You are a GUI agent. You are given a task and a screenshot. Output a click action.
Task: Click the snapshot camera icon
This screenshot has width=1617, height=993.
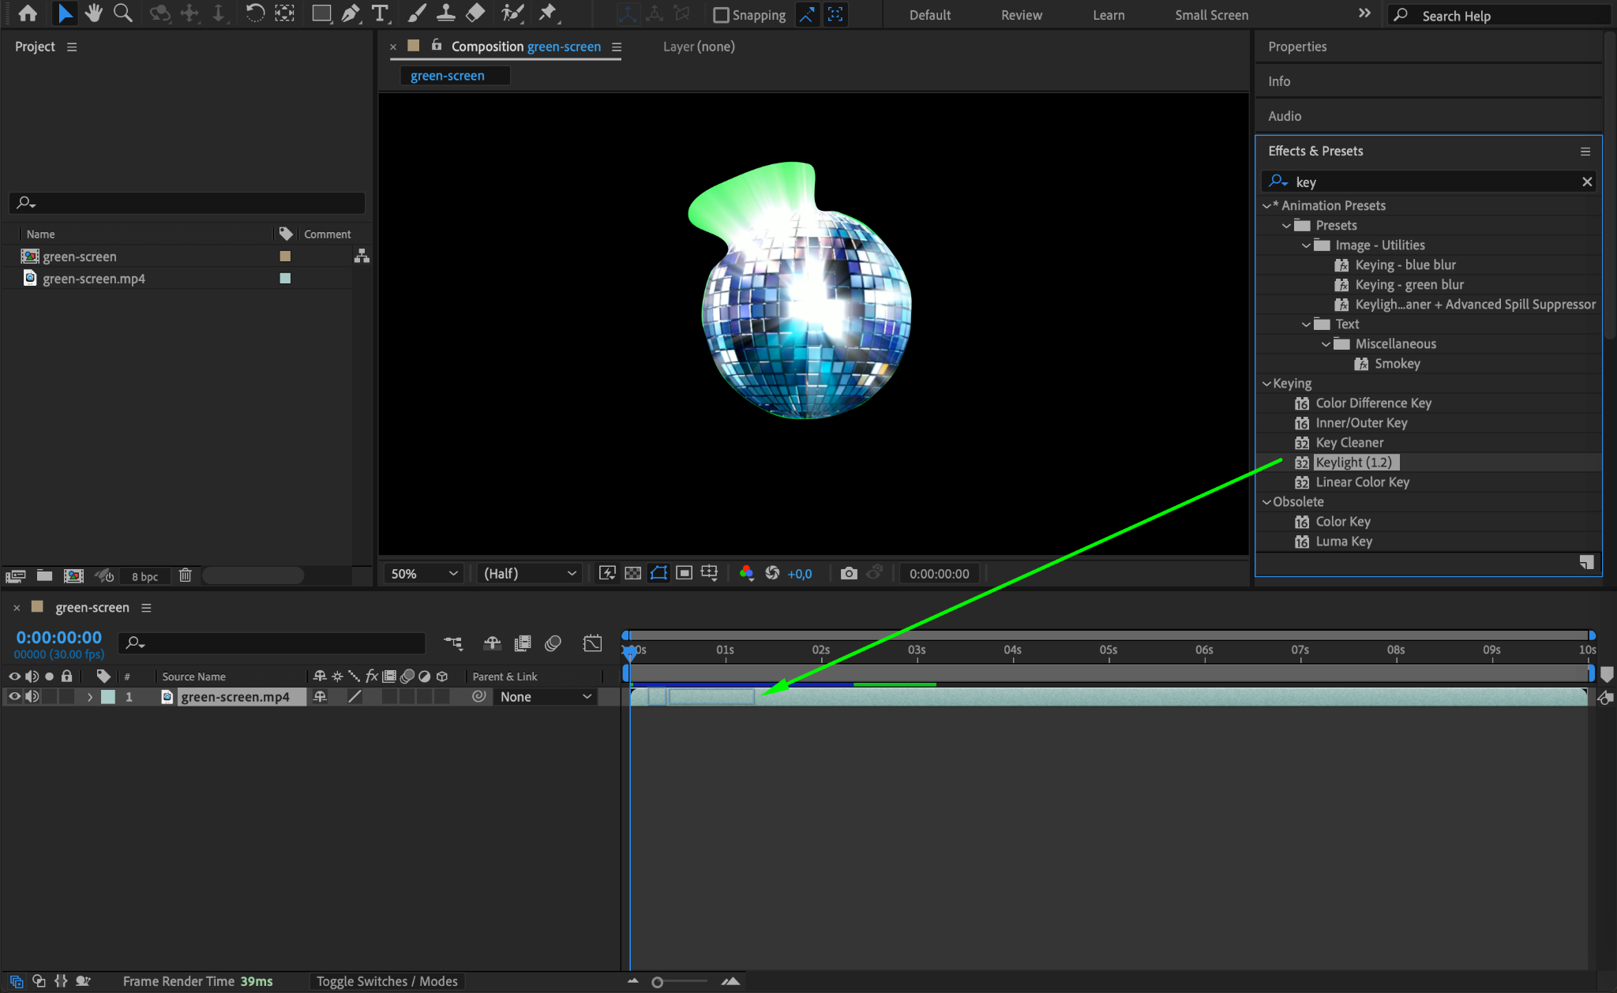point(849,573)
